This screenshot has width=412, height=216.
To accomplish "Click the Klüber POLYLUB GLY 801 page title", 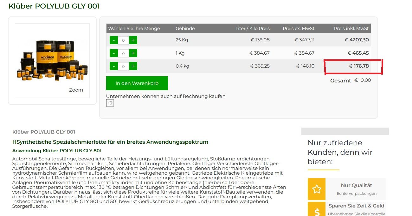I will [x=54, y=6].
